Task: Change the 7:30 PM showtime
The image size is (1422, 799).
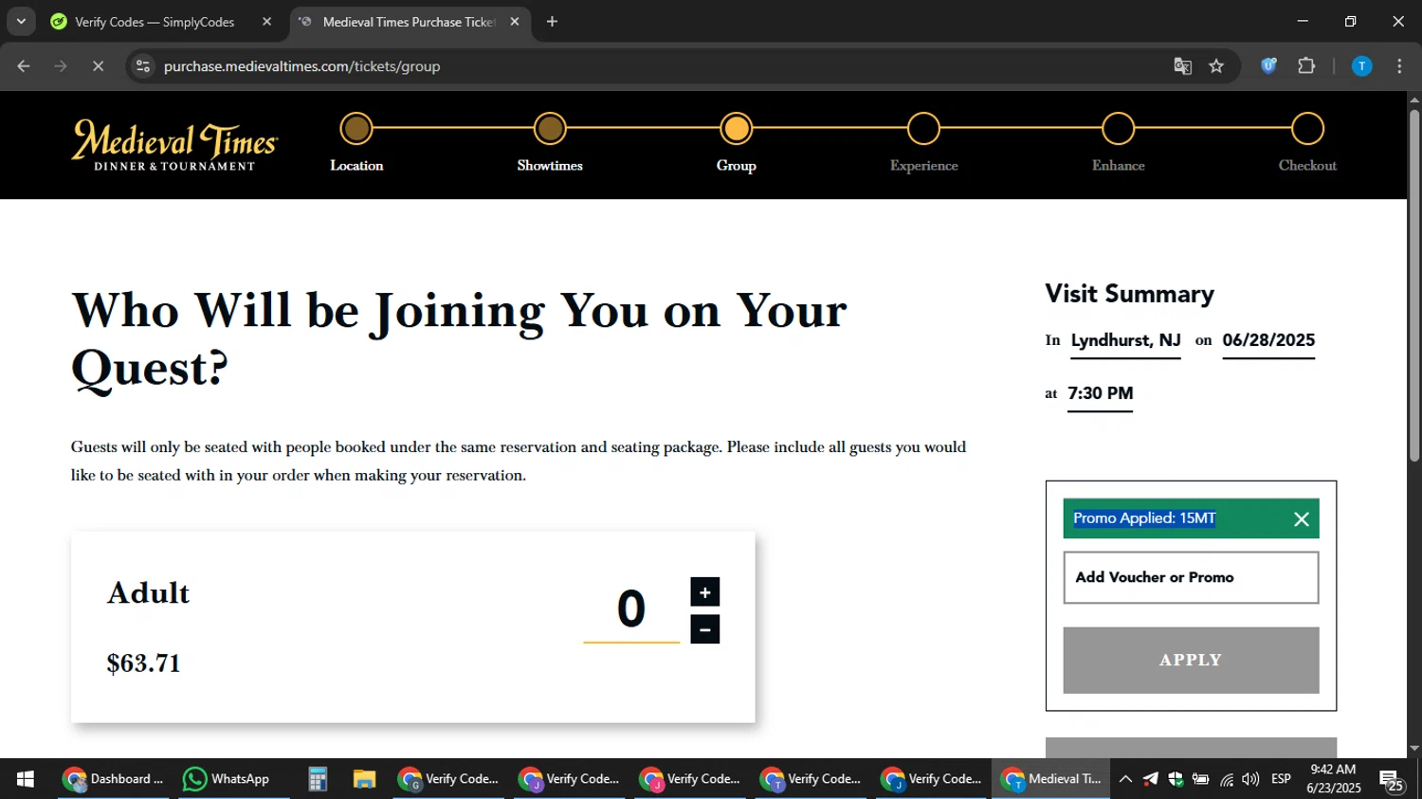Action: tap(1100, 393)
